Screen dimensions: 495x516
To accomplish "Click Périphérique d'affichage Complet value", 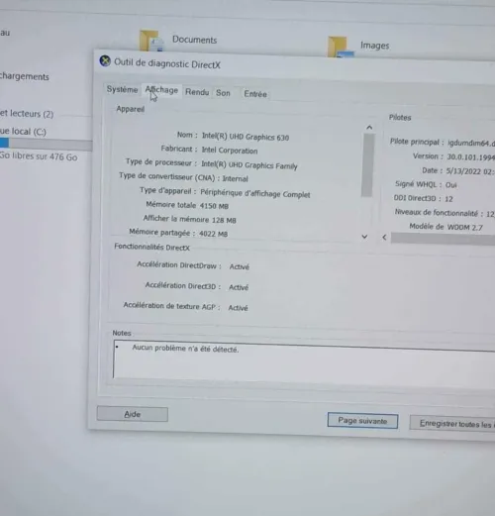I will (x=255, y=193).
